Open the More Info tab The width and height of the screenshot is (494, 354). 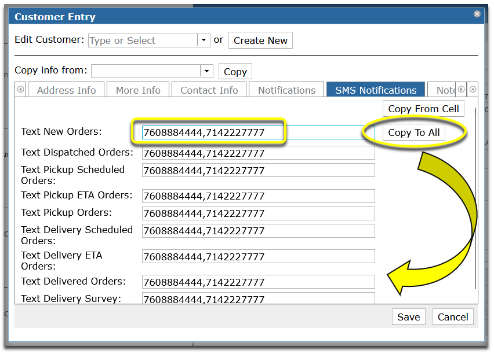click(x=138, y=90)
